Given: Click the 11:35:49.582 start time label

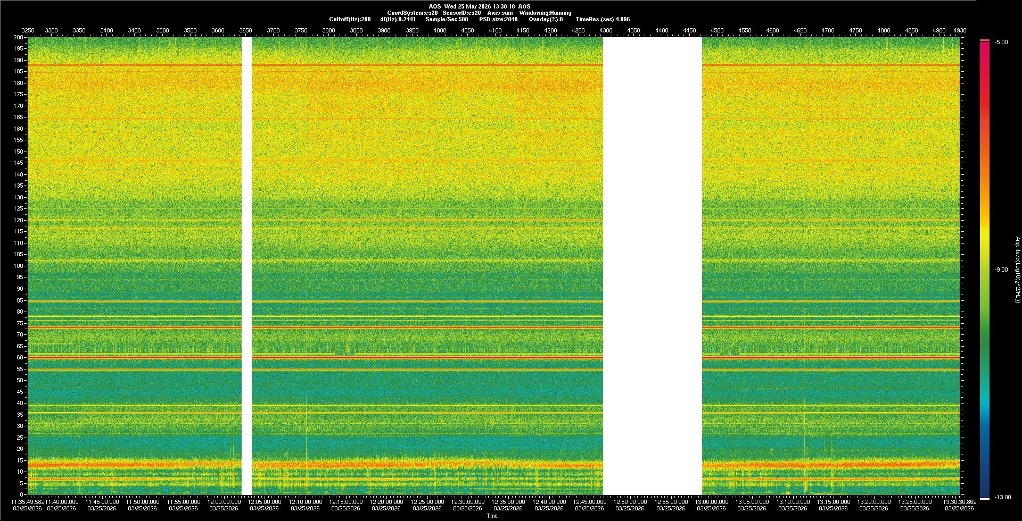Looking at the screenshot, I should (28, 501).
